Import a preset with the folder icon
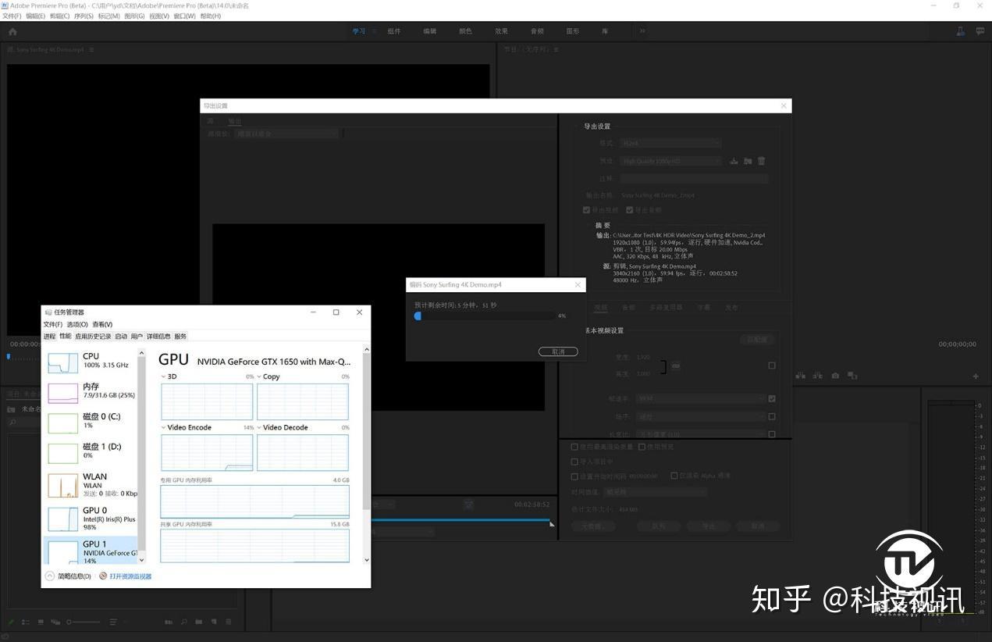Screen dimensions: 992x642 [x=748, y=161]
